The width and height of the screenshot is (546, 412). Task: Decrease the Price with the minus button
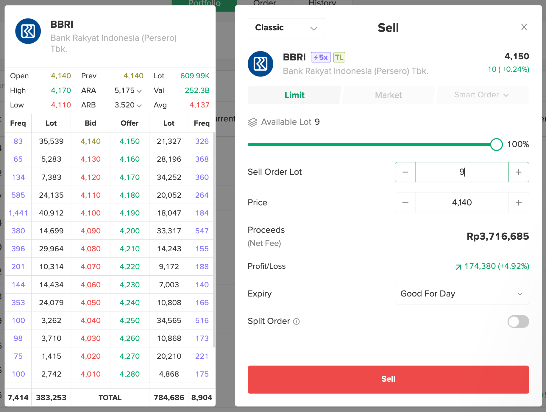(405, 203)
